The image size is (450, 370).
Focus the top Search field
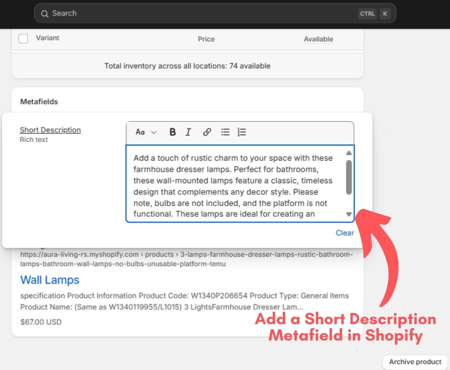(215, 13)
